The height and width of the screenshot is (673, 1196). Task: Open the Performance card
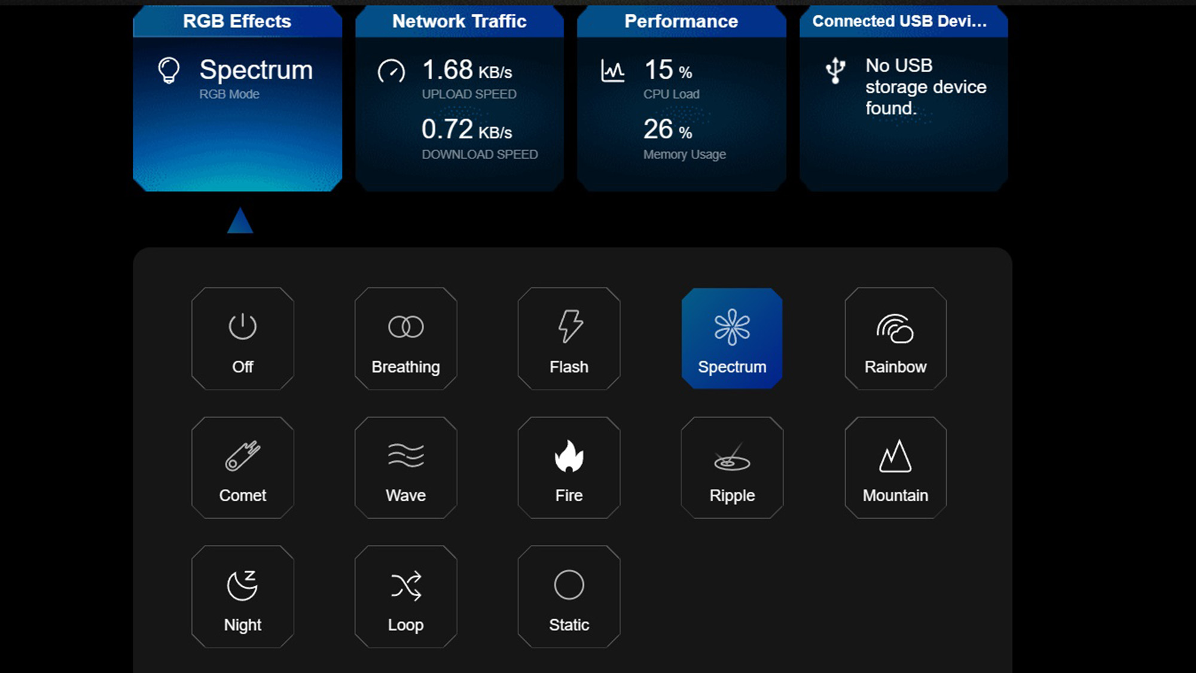coord(681,99)
